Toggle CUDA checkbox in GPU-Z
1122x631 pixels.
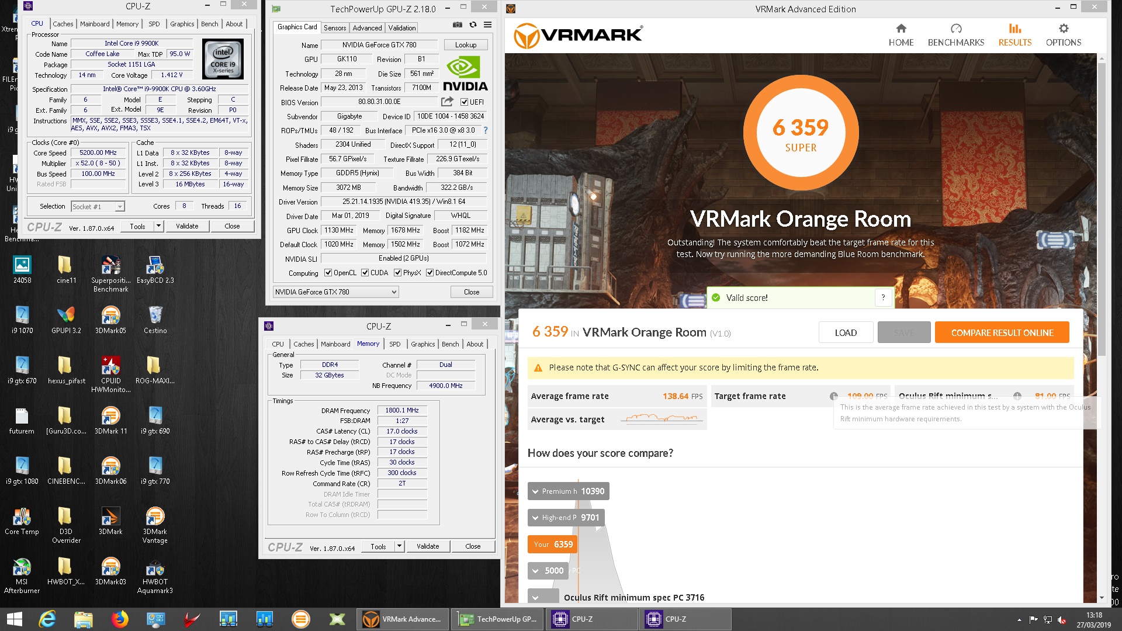coord(365,273)
